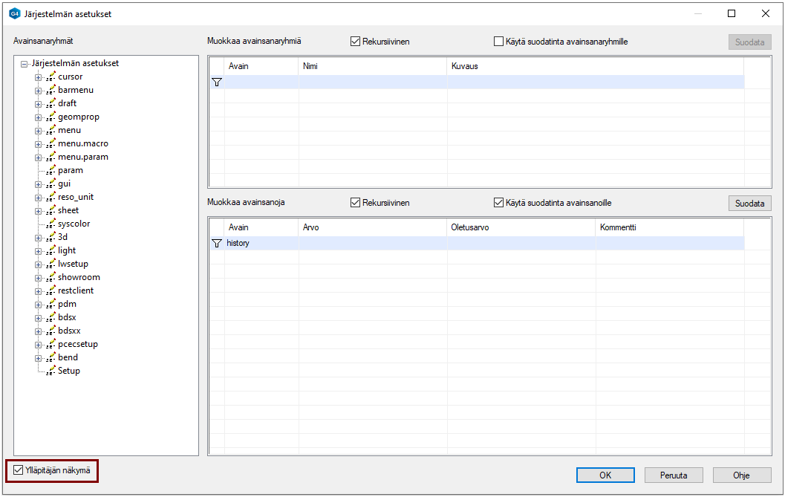Screen dimensions: 785x497
Task: Expand the draft tree node
Action: [x=38, y=103]
